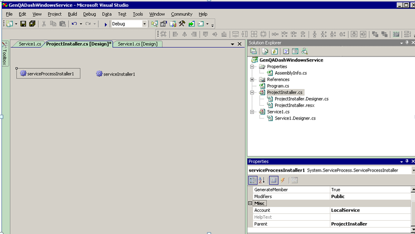Open the Debug menu

click(89, 14)
